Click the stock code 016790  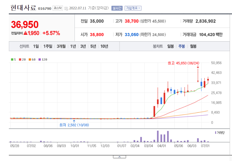click(x=44, y=9)
